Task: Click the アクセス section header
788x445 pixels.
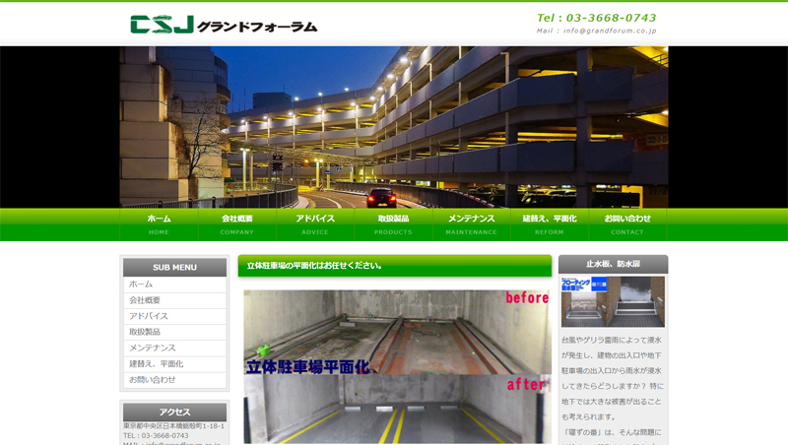Action: 175,412
